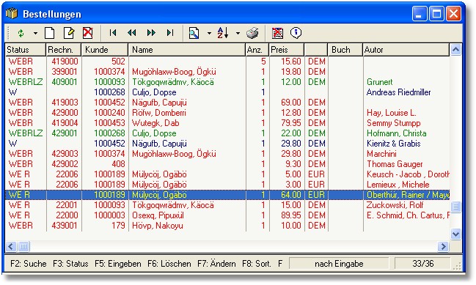The image size is (476, 285).
Task: Select name Osexq, Pipuxül
Action: [x=158, y=215]
